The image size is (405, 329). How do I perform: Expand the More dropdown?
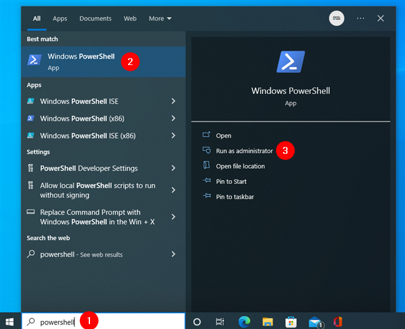click(160, 19)
